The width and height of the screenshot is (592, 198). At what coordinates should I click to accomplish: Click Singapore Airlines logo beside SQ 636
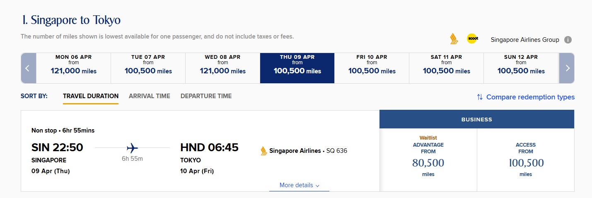point(264,151)
